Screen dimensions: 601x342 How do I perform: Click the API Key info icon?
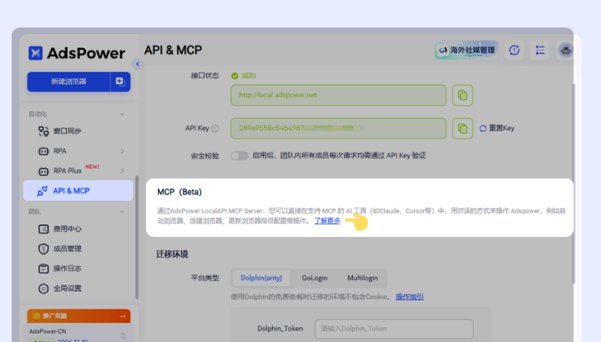(x=215, y=128)
